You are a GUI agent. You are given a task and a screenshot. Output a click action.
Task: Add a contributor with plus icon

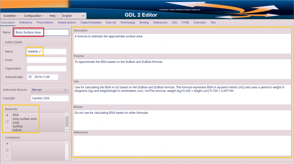point(7,143)
